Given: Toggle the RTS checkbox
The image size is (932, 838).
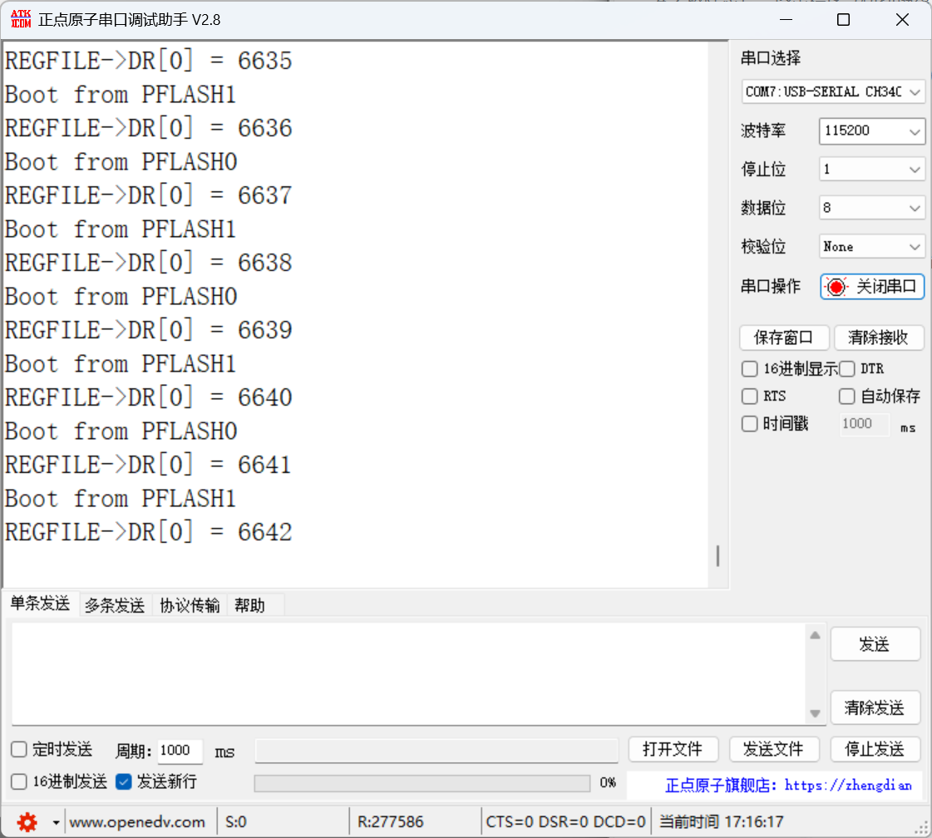Looking at the screenshot, I should [750, 396].
